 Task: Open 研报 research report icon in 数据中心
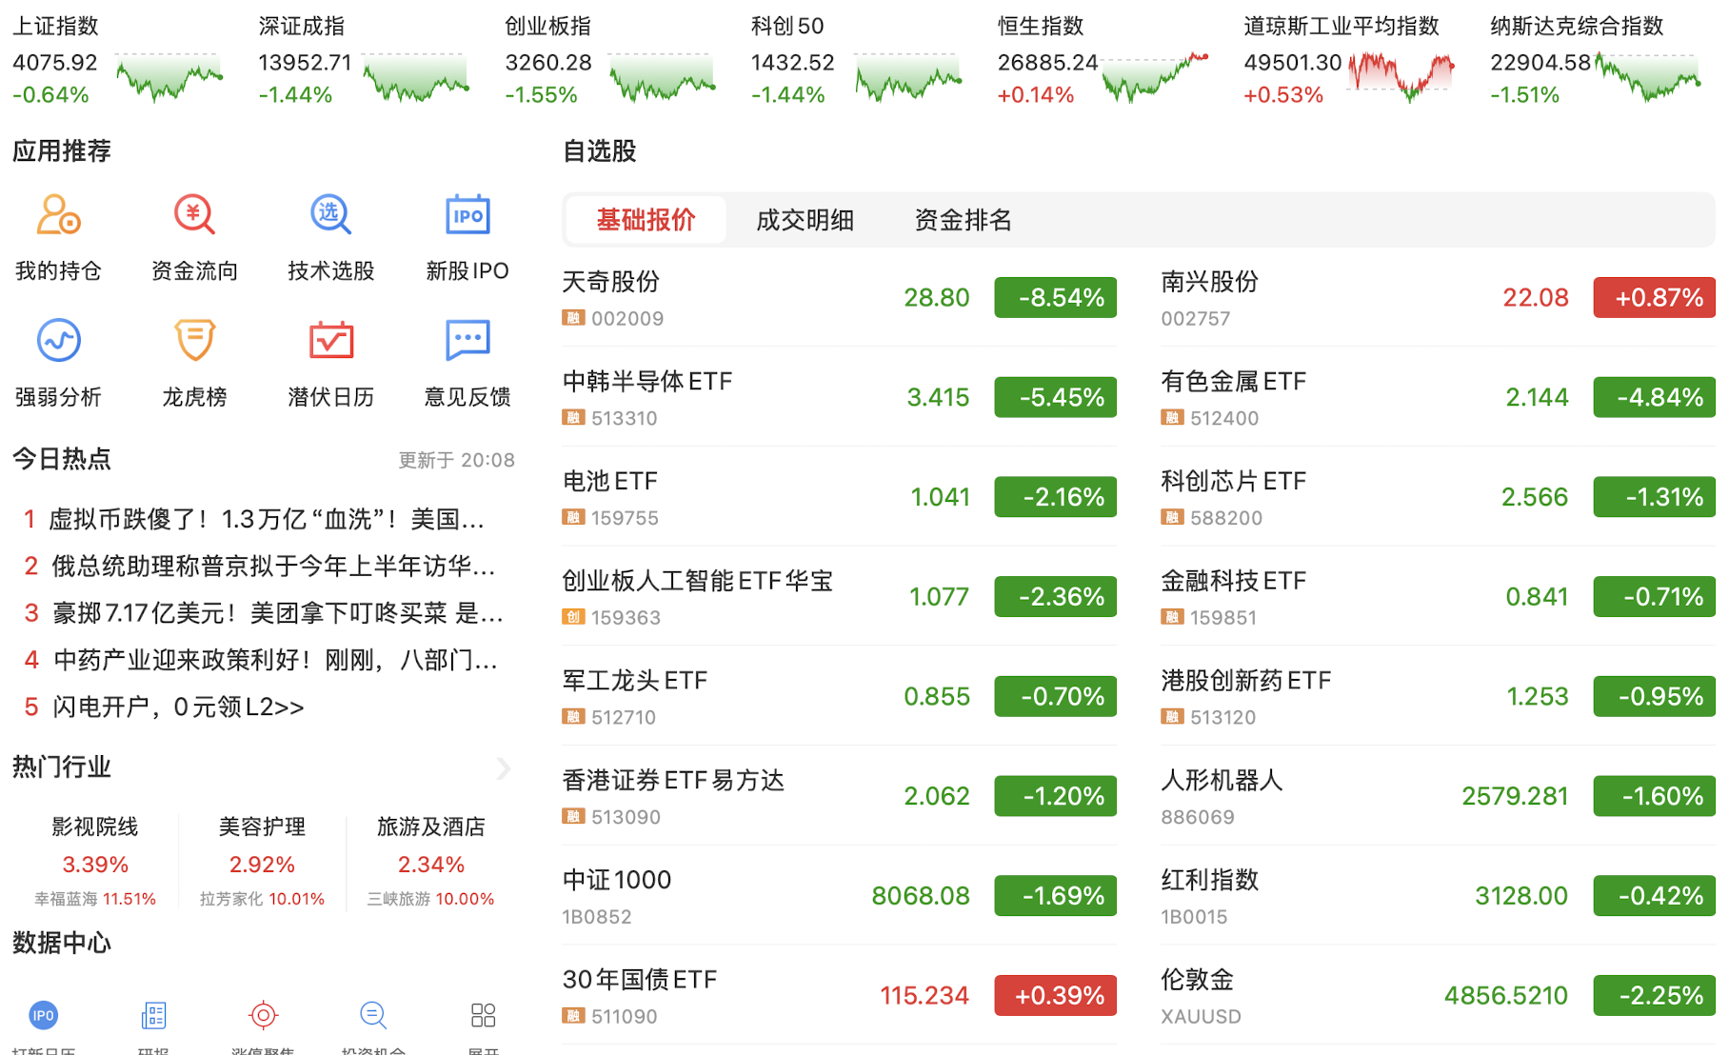pos(153,1017)
